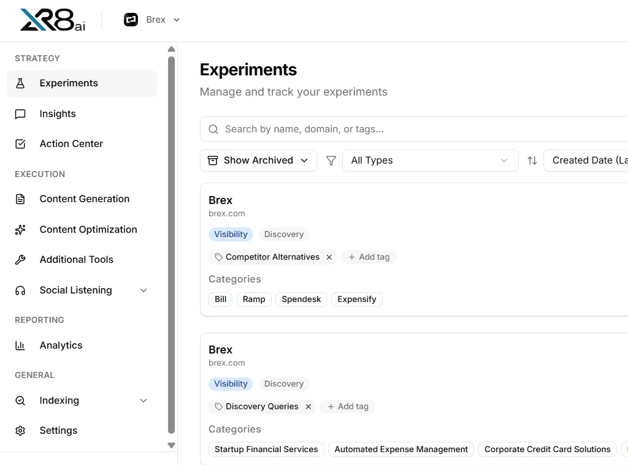Click the Content Generation document icon
This screenshot has width=628, height=465.
(x=20, y=198)
